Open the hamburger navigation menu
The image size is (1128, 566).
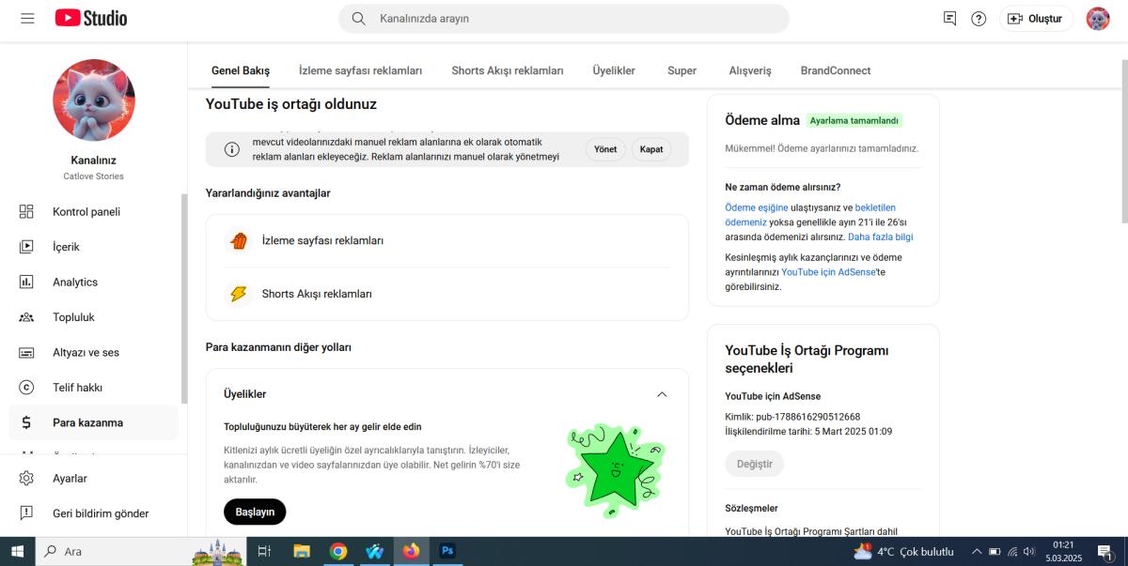[27, 18]
